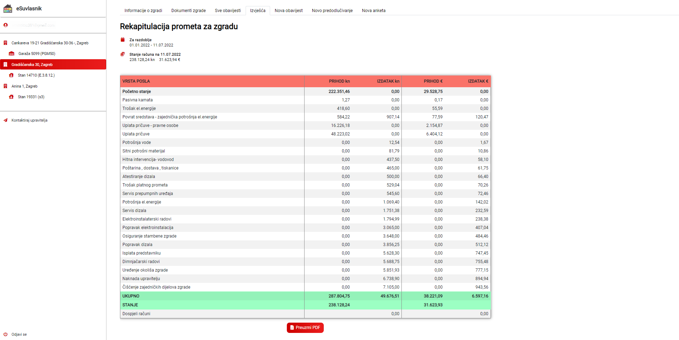
Task: Open the Informacije o zgradi tab
Action: [x=143, y=11]
